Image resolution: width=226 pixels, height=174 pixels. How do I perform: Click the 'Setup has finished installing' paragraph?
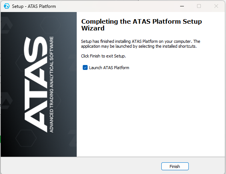pos(141,44)
